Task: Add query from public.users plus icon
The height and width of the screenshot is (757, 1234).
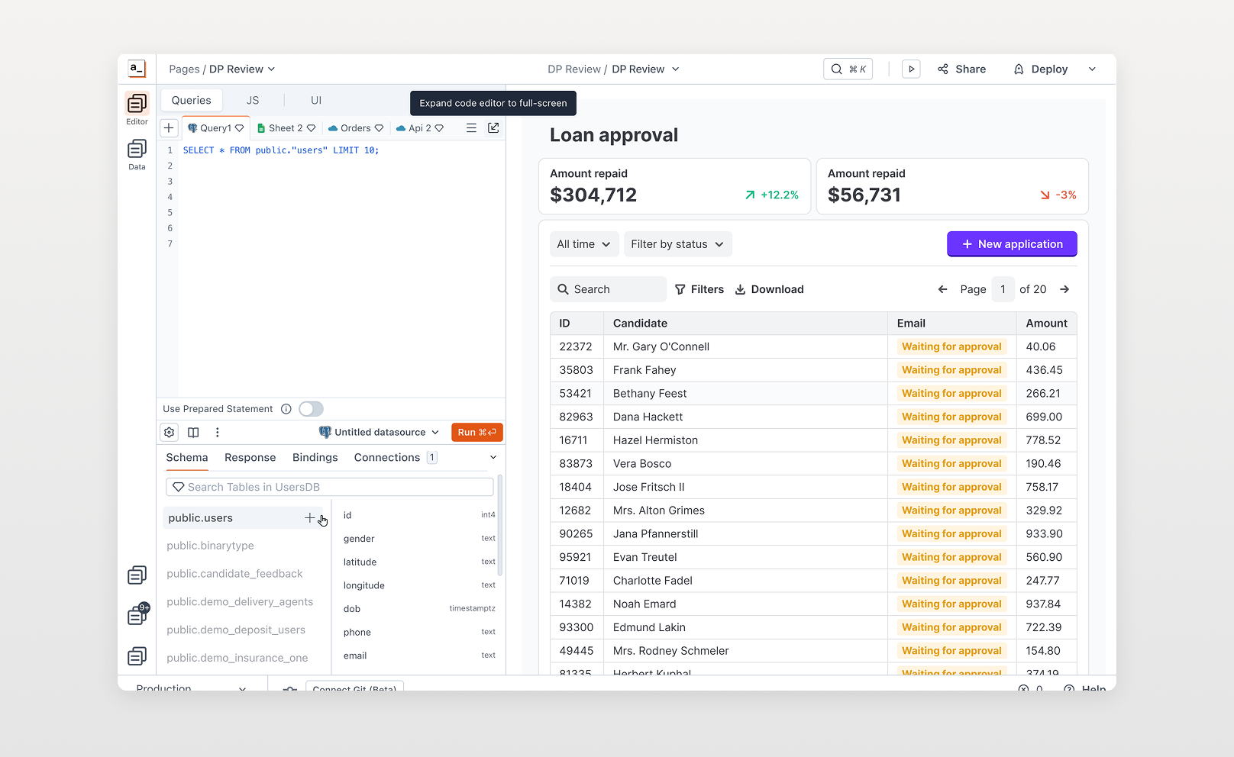Action: (309, 518)
